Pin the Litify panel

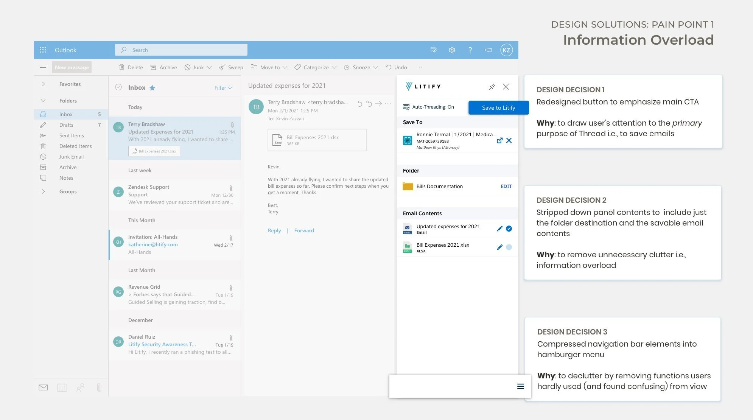point(492,87)
